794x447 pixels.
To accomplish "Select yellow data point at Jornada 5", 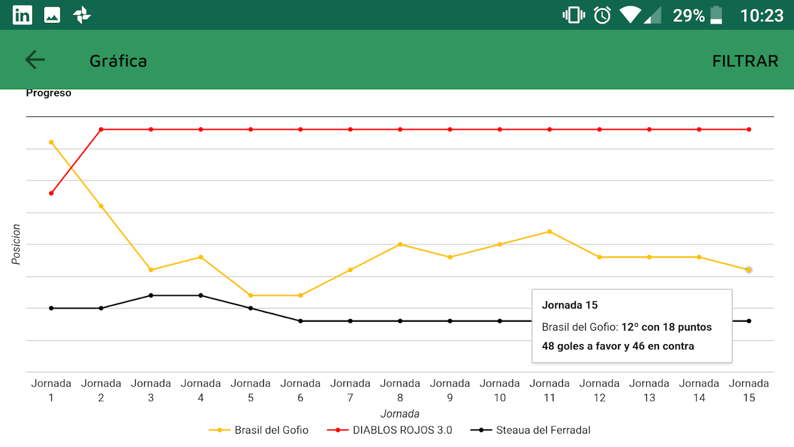I will tap(251, 295).
